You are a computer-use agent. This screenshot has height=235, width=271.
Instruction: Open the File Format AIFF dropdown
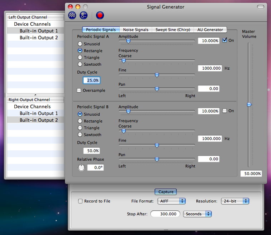[171, 201]
